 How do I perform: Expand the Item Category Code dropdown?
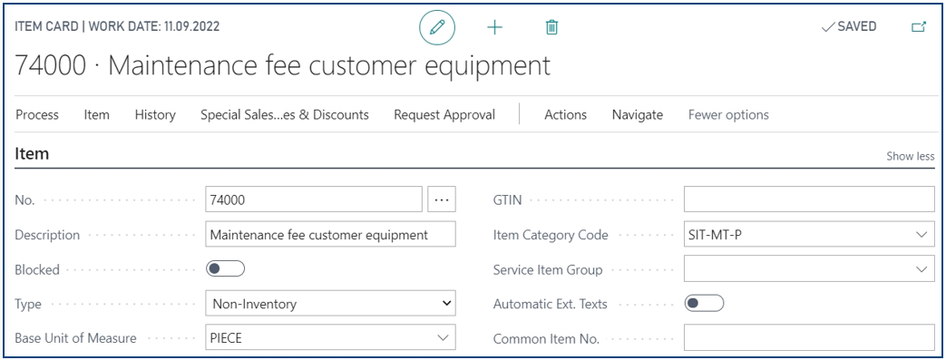pyautogui.click(x=922, y=235)
